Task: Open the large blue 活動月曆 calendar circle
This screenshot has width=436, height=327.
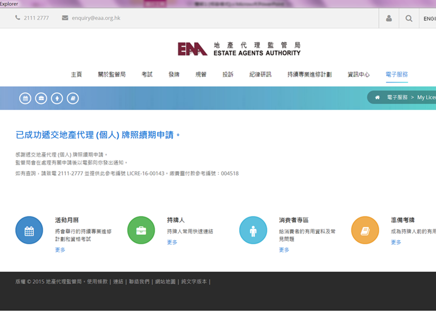Action: [x=29, y=230]
